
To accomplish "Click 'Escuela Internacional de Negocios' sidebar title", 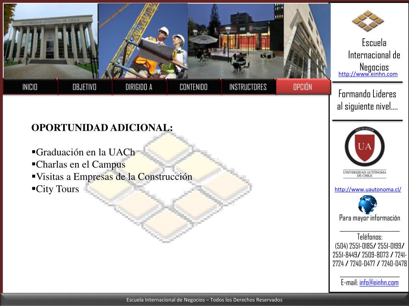I will tap(374, 55).
